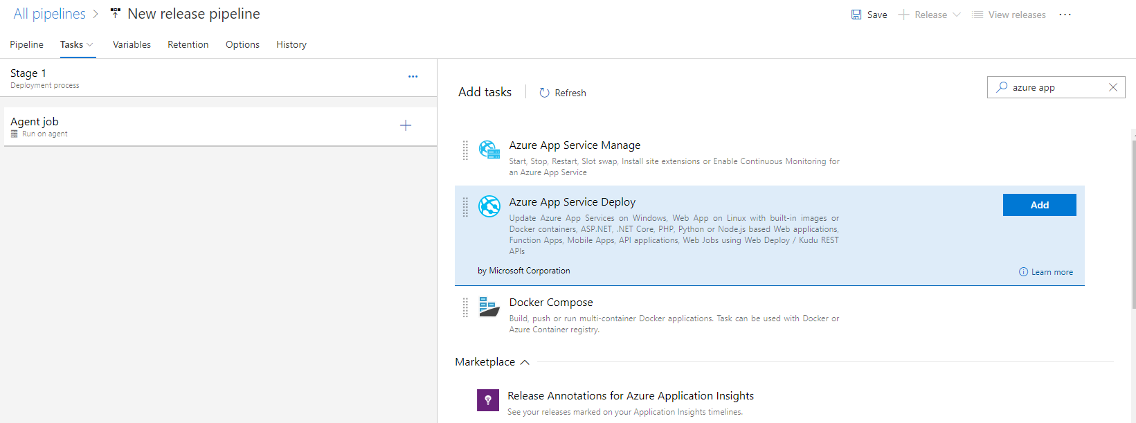This screenshot has height=423, width=1136.
Task: Click the breadcrumb chevron after All pipelines
Action: click(x=96, y=14)
